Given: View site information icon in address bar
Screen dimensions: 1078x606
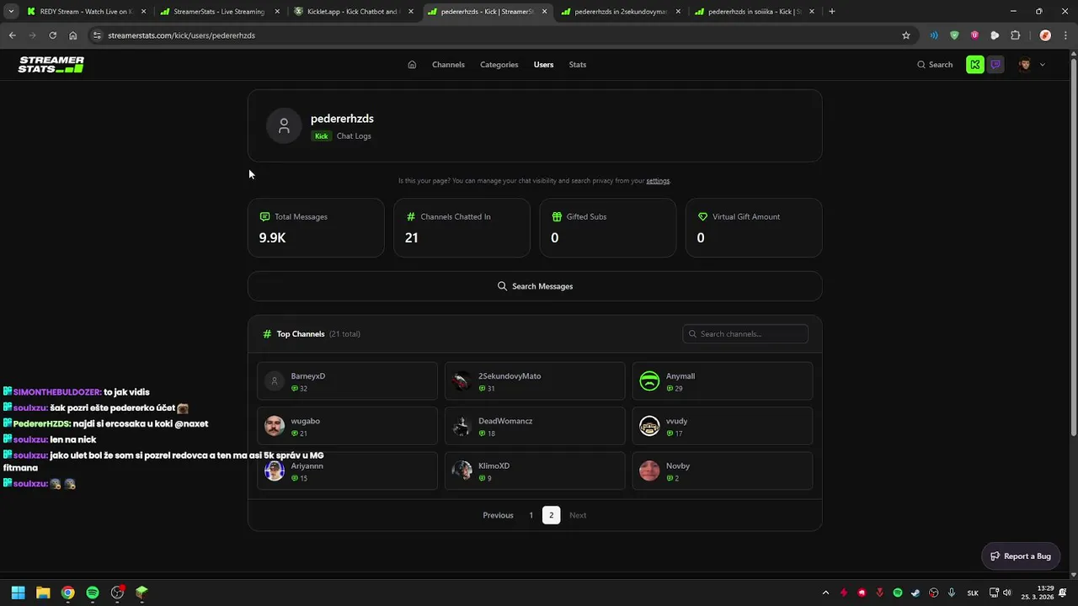Looking at the screenshot, I should pos(97,35).
